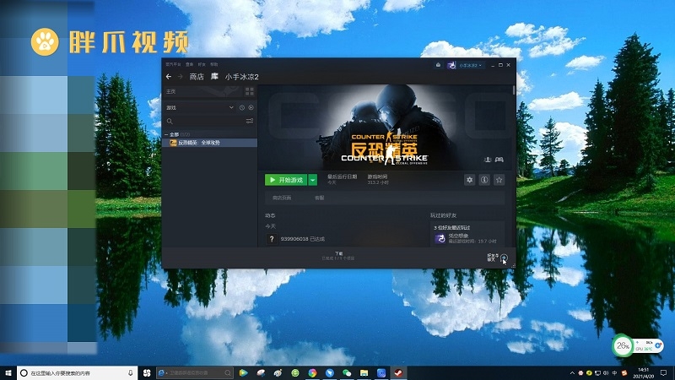Click the Steam content vertical scrollbar
Screen dimensions: 675x380
[x=514, y=90]
